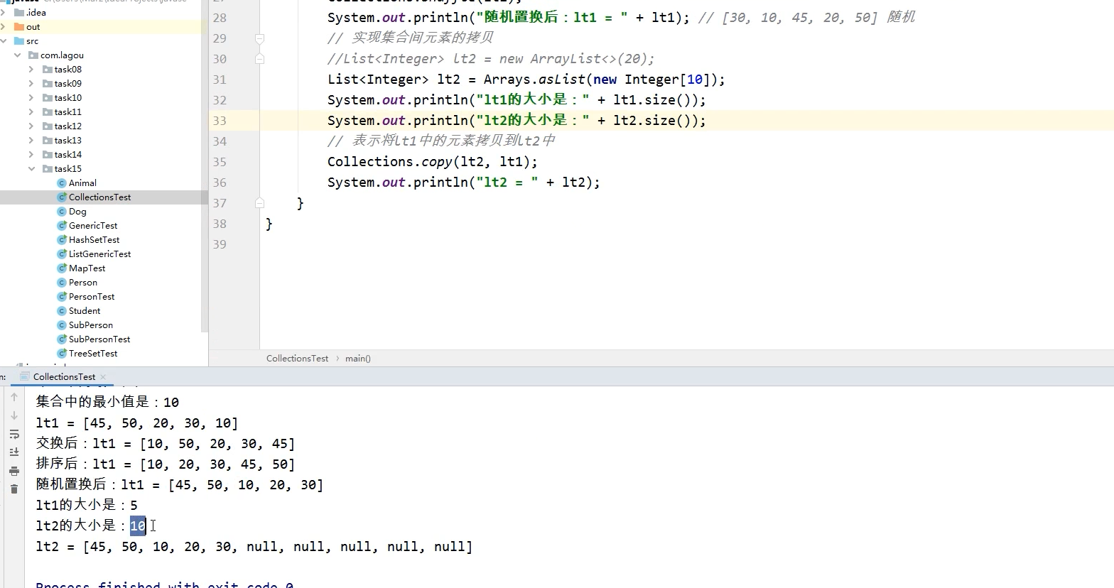The width and height of the screenshot is (1114, 588).
Task: Click the Up the Stack Trace arrow
Action: coord(14,398)
